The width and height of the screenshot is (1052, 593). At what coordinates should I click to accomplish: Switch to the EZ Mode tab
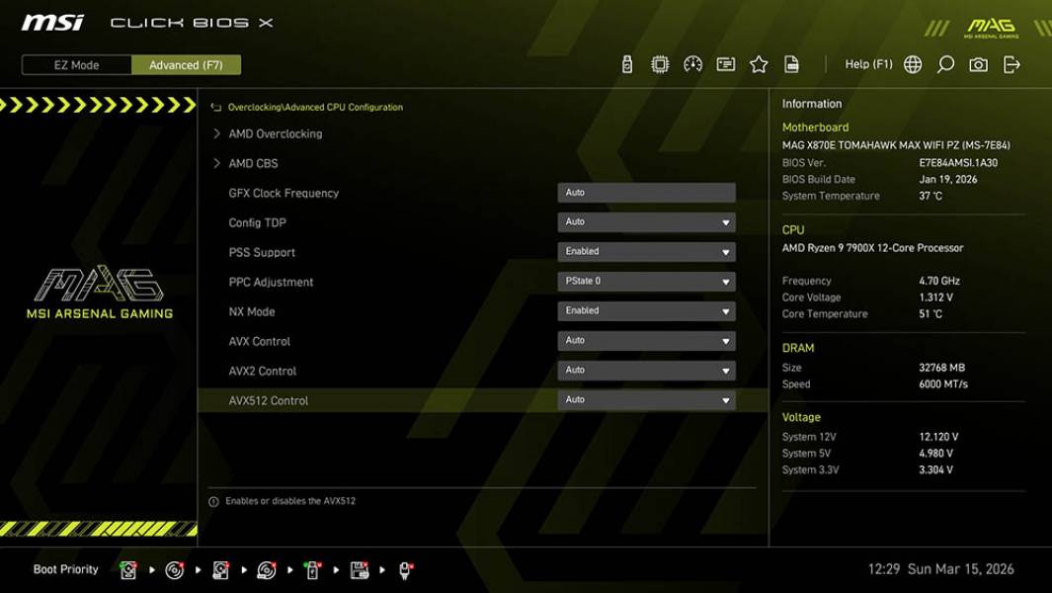coord(75,64)
